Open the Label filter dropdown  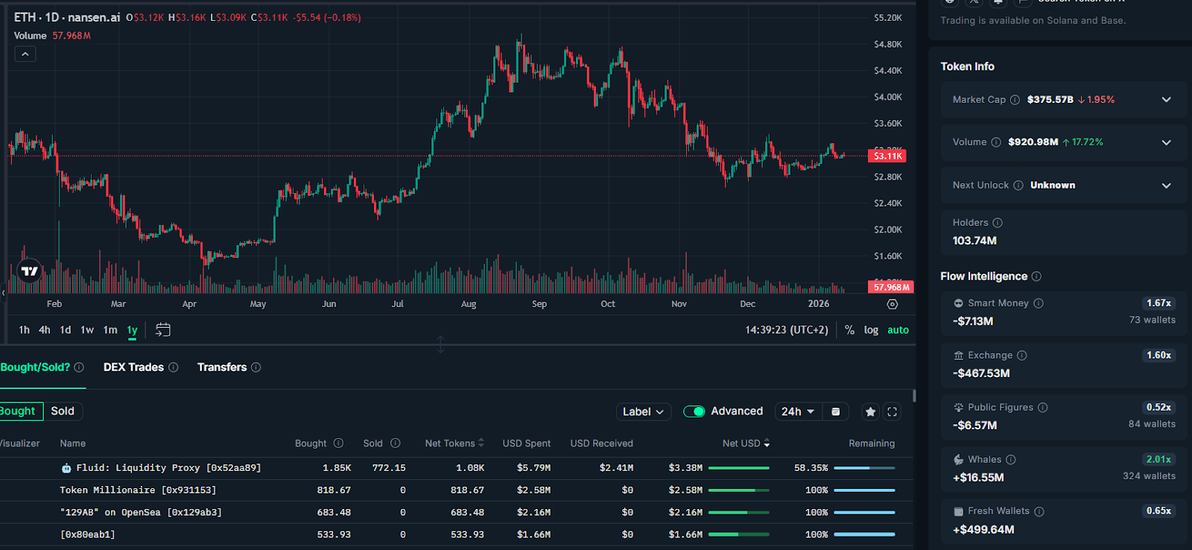pyautogui.click(x=643, y=411)
